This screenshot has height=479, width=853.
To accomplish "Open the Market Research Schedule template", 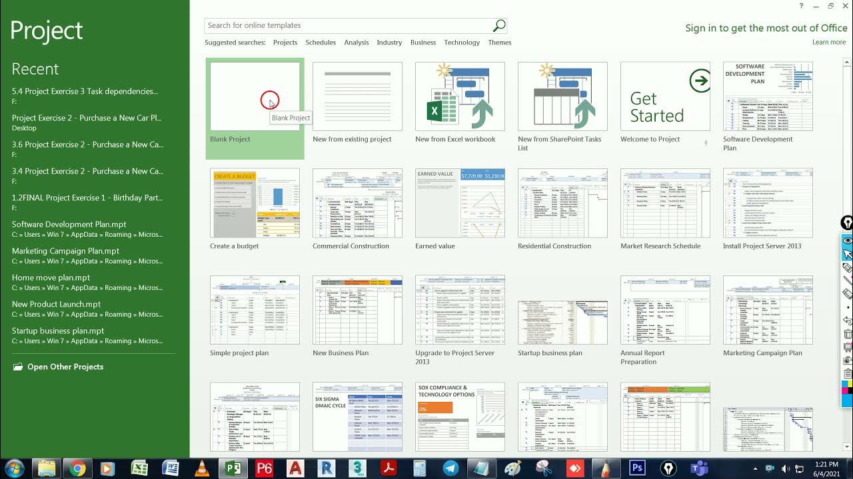I will tap(665, 210).
